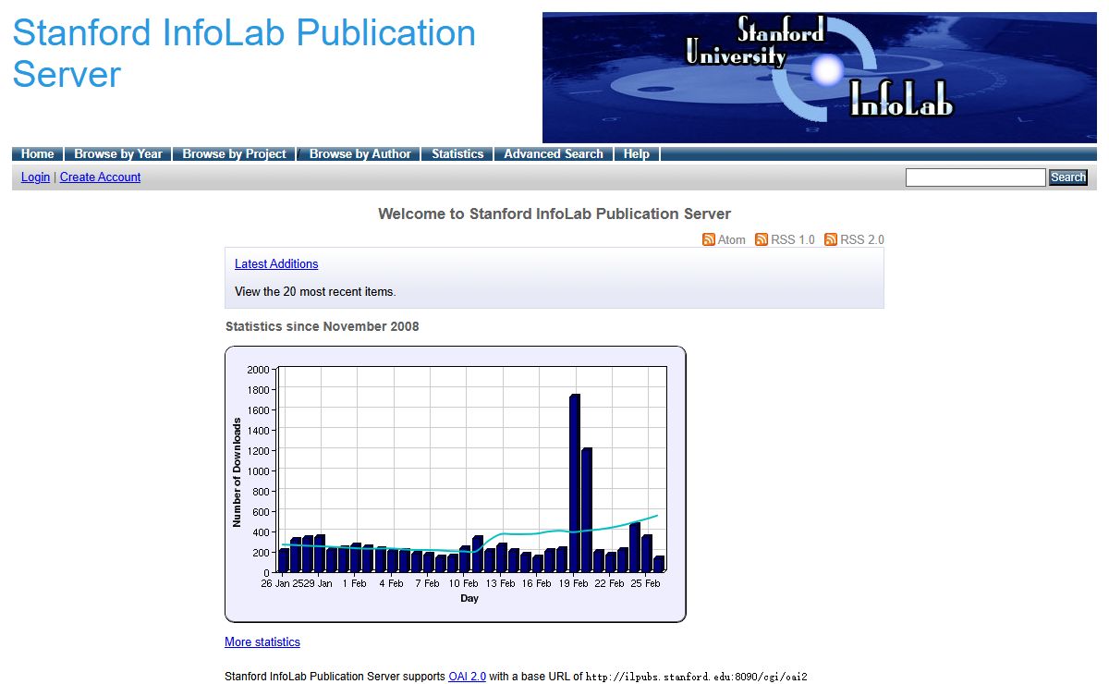
Task: Open Browse by Year
Action: tap(118, 154)
